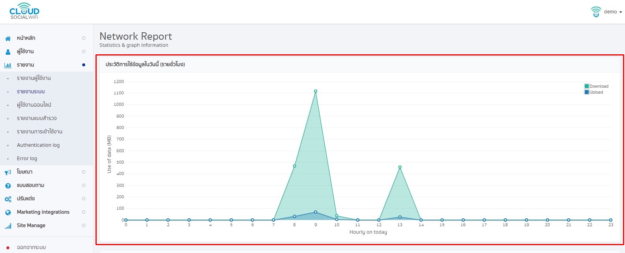The width and height of the screenshot is (625, 253).
Task: Open Authentication log submenu link
Action: [x=38, y=145]
